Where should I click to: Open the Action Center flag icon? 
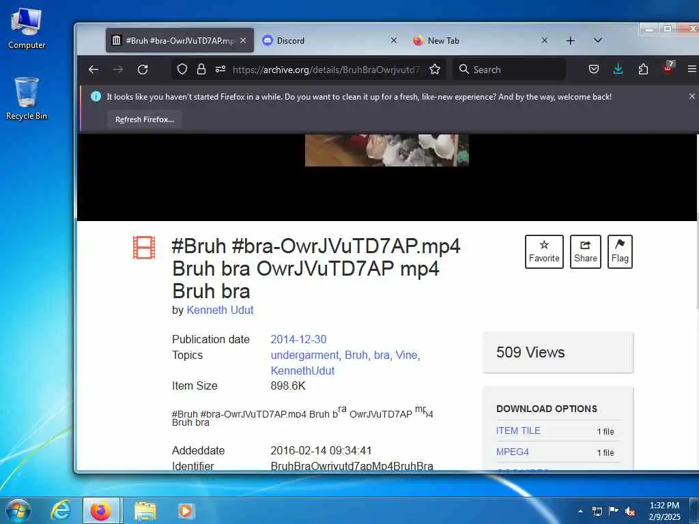coord(614,511)
